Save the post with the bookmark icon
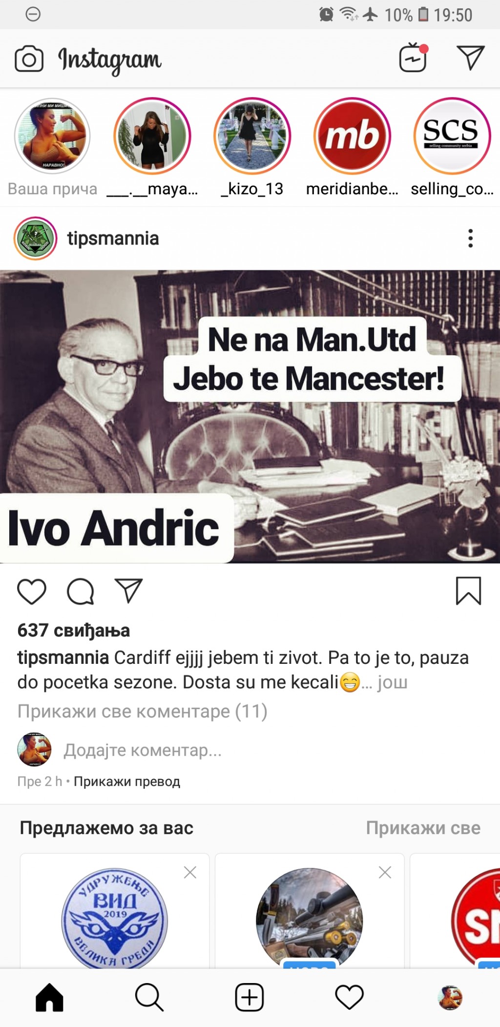500x1027 pixels. [x=468, y=591]
